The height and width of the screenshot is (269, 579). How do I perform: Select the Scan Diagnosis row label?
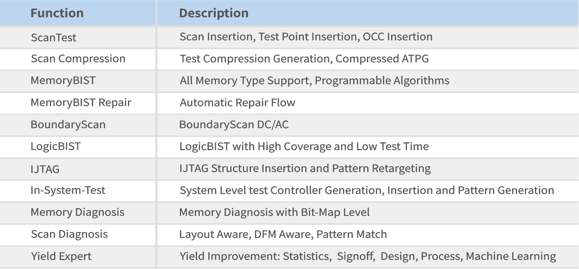[69, 234]
